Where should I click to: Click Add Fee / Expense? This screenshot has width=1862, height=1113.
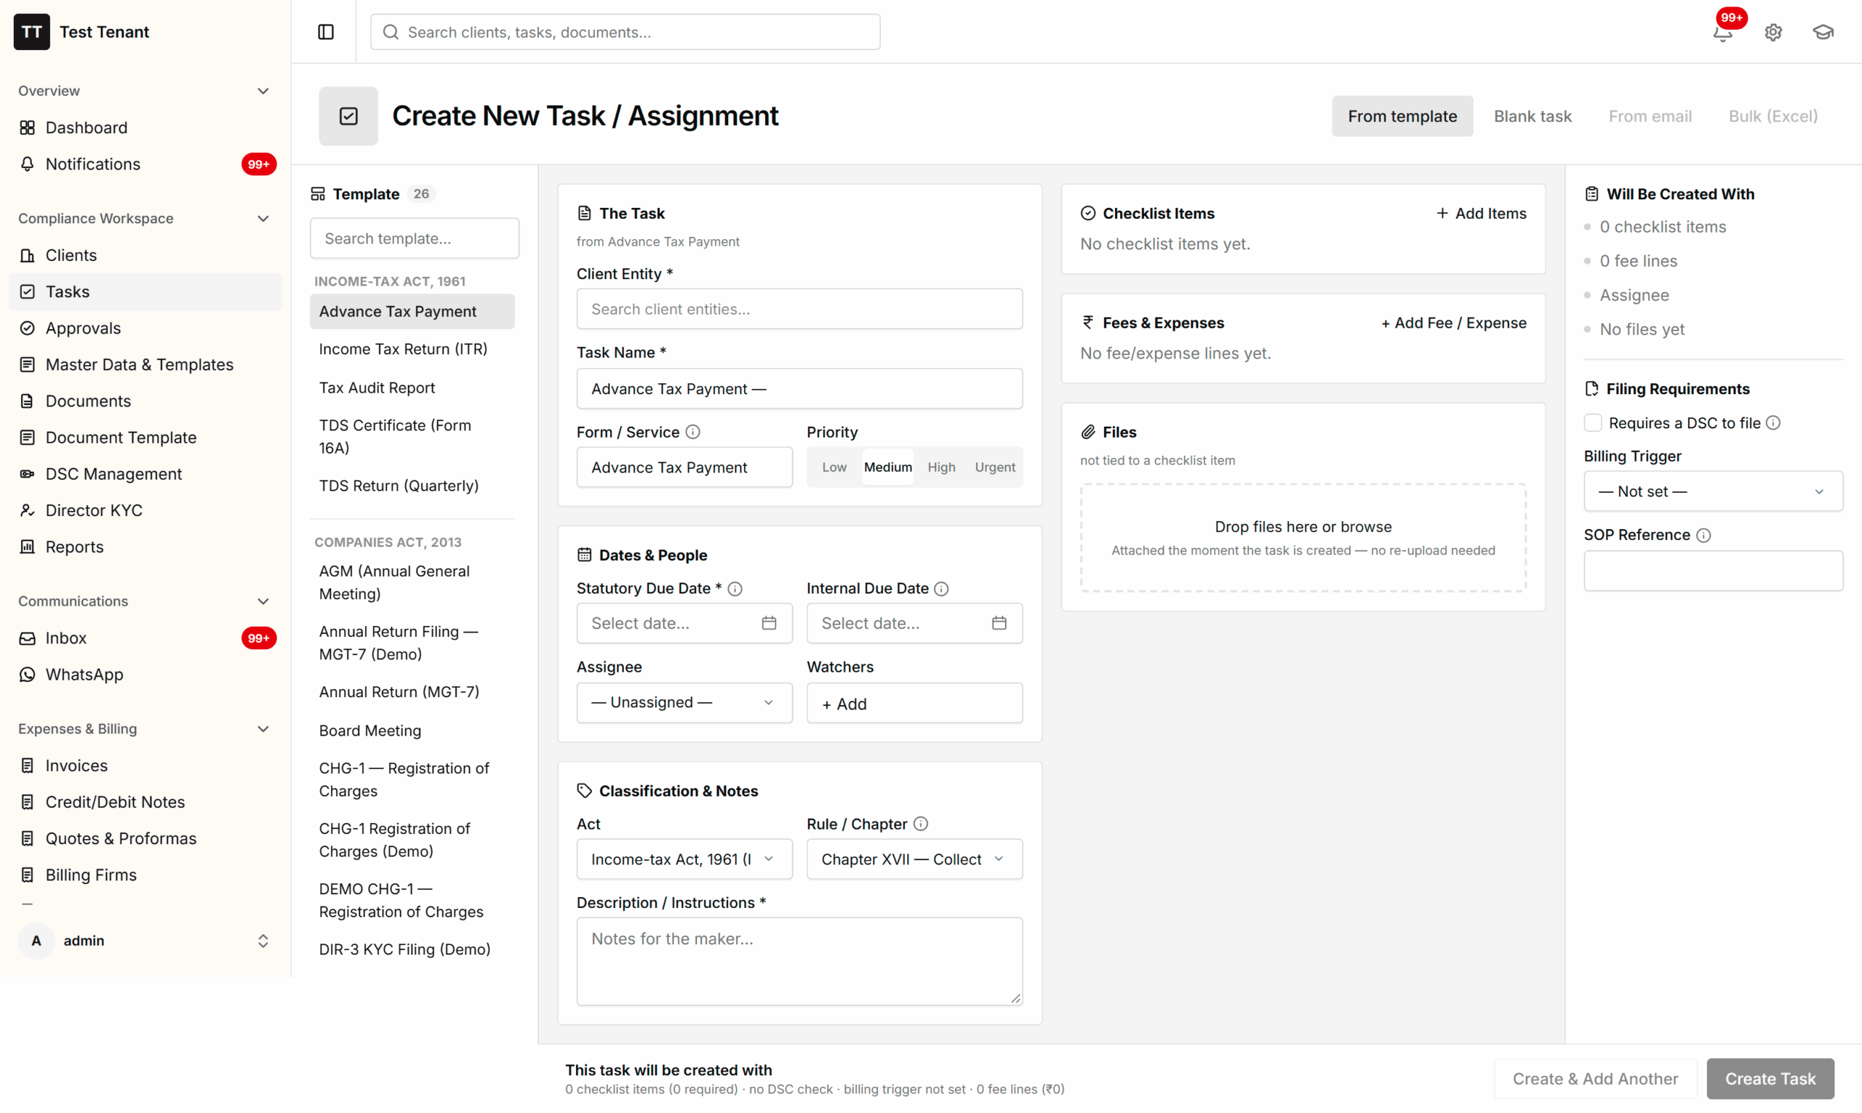(1453, 324)
